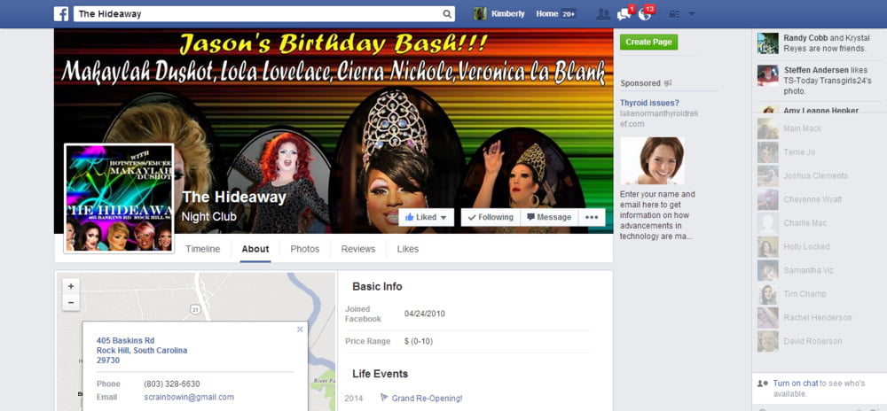Open the notifications globe icon
The width and height of the screenshot is (887, 411).
[645, 14]
